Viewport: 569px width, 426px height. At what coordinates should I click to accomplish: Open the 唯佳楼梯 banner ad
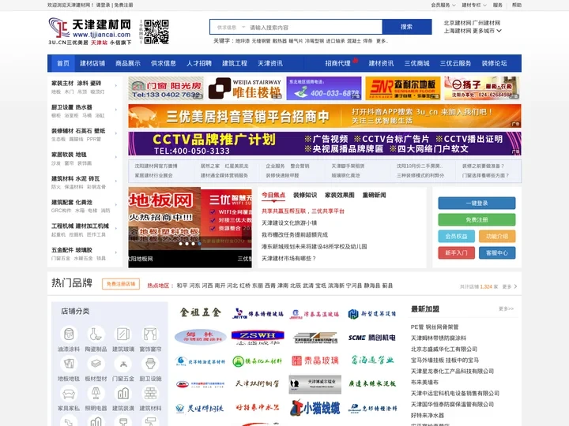pos(245,88)
